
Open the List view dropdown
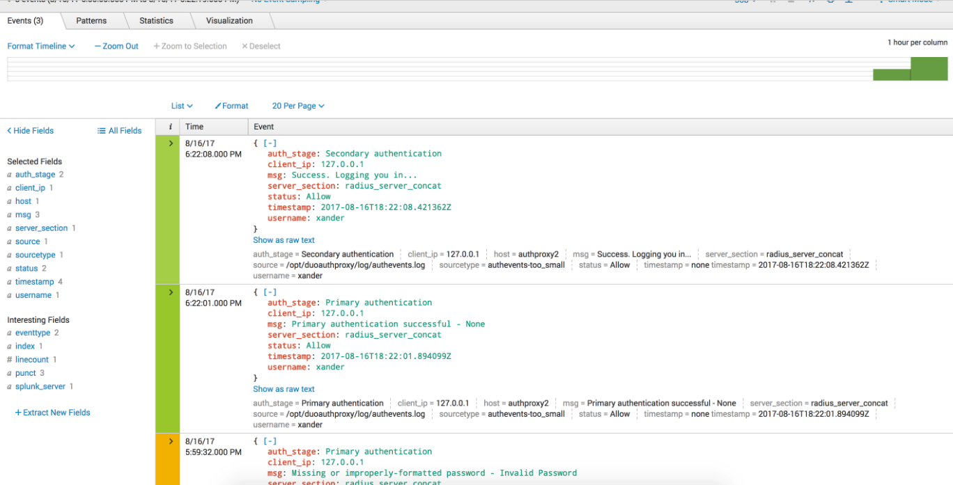[181, 106]
